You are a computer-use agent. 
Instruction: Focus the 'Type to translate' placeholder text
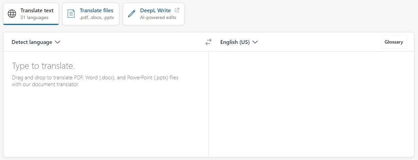[43, 66]
